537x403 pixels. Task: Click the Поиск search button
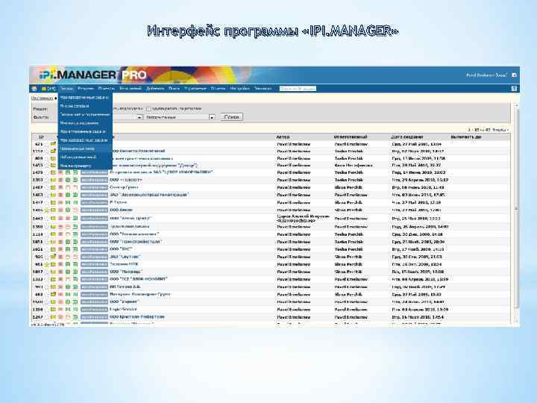231,117
